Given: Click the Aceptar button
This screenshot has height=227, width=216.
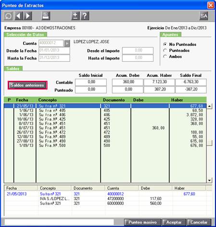Looking at the screenshot, I should (x=174, y=222).
